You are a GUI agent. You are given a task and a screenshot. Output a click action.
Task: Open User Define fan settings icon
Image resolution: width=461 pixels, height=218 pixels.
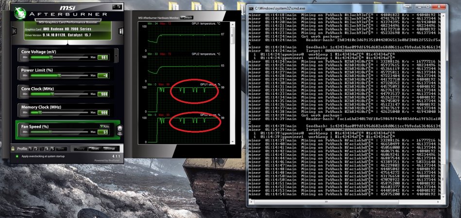point(120,130)
